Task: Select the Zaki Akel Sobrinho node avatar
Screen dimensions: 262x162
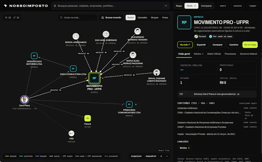Action: tap(106, 34)
